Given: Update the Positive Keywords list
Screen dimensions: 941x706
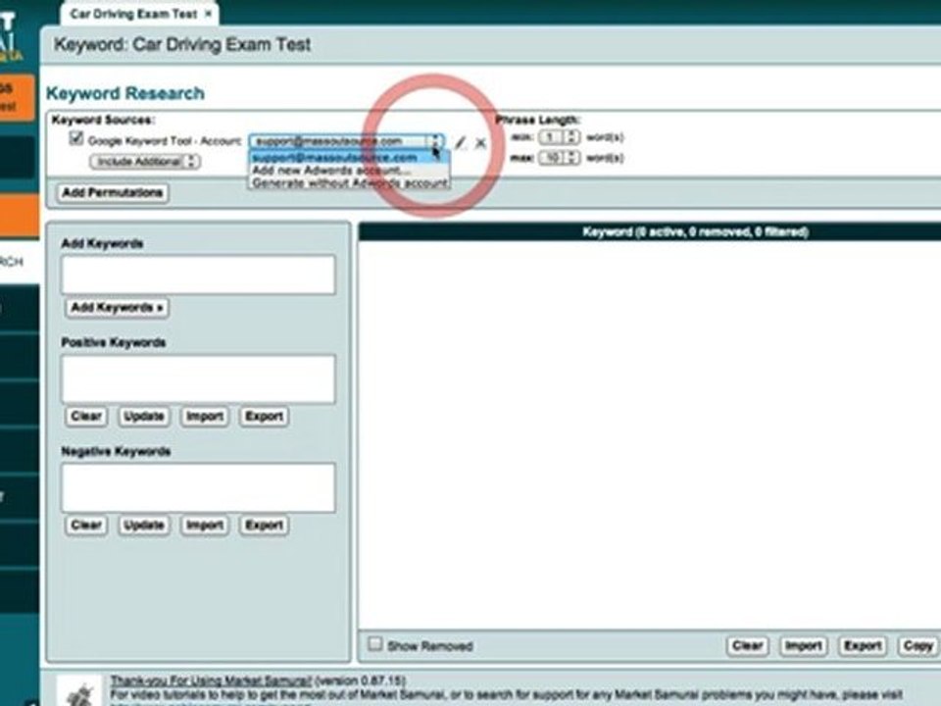Looking at the screenshot, I should (x=143, y=417).
